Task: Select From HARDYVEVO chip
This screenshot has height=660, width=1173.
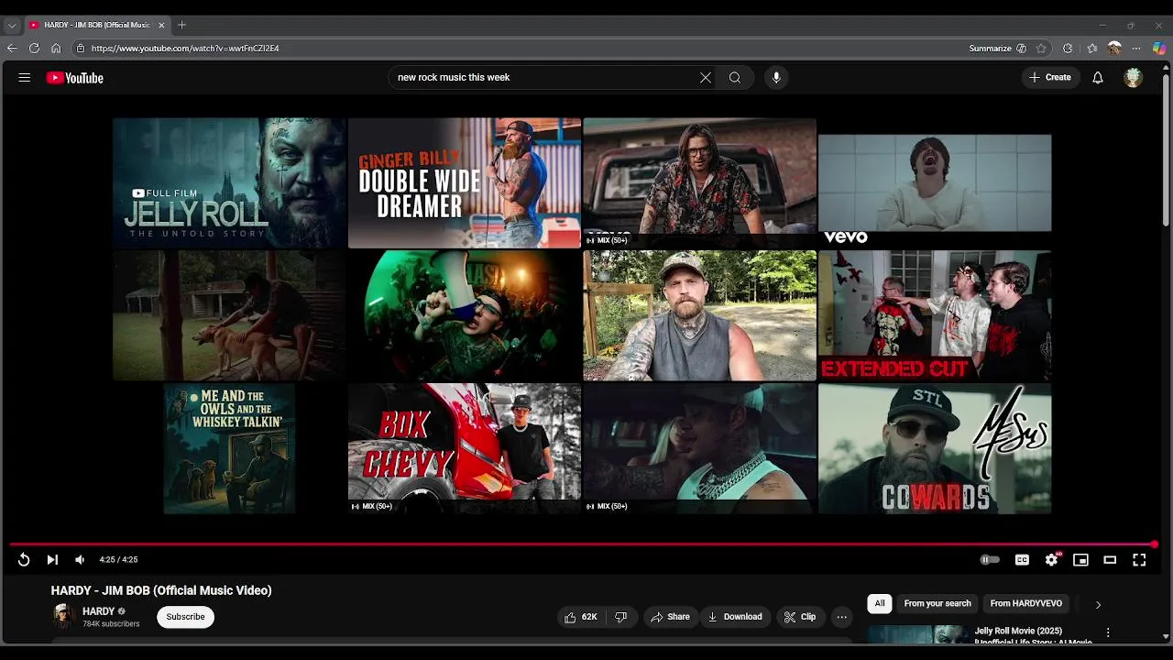Action: pos(1026,603)
